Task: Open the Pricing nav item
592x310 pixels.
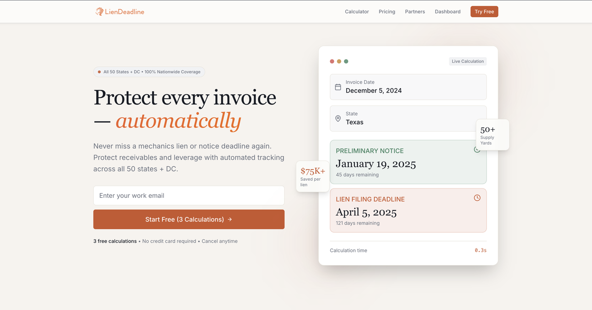Action: 387,12
